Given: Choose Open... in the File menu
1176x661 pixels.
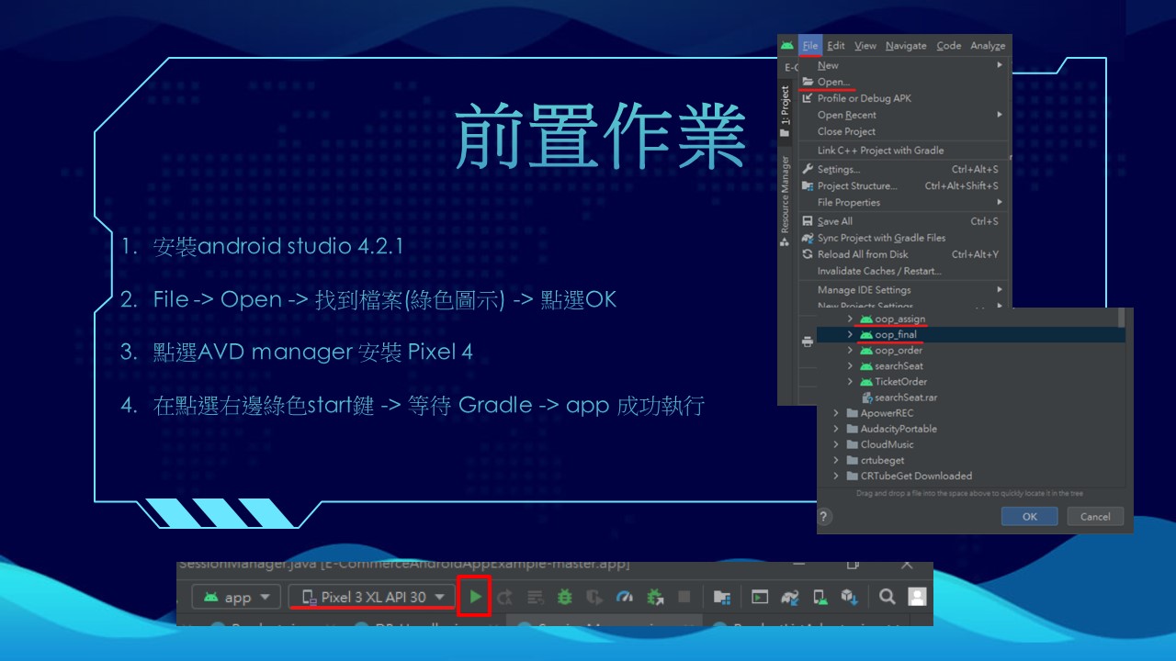Looking at the screenshot, I should tap(903, 82).
